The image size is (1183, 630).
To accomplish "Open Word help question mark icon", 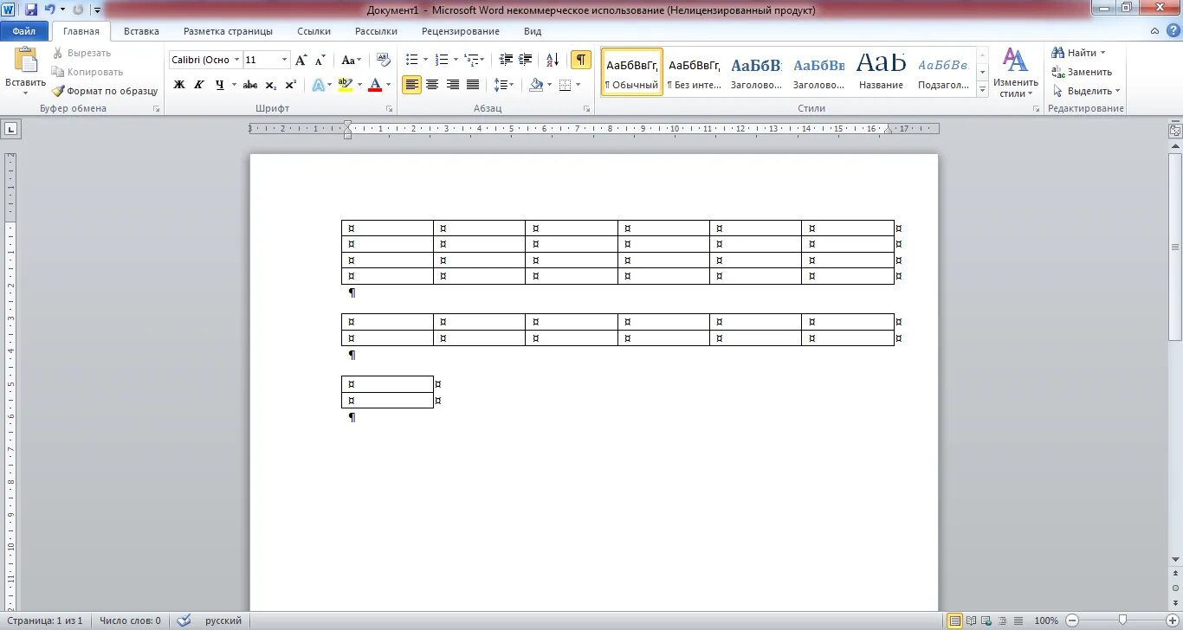I will coord(1172,31).
